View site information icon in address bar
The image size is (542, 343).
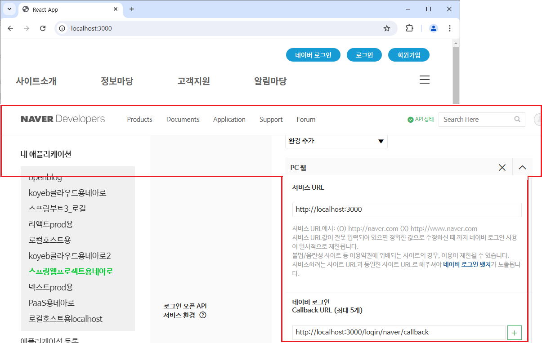pos(63,28)
